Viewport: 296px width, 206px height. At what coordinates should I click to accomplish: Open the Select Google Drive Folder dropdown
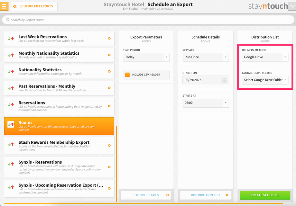(265, 80)
